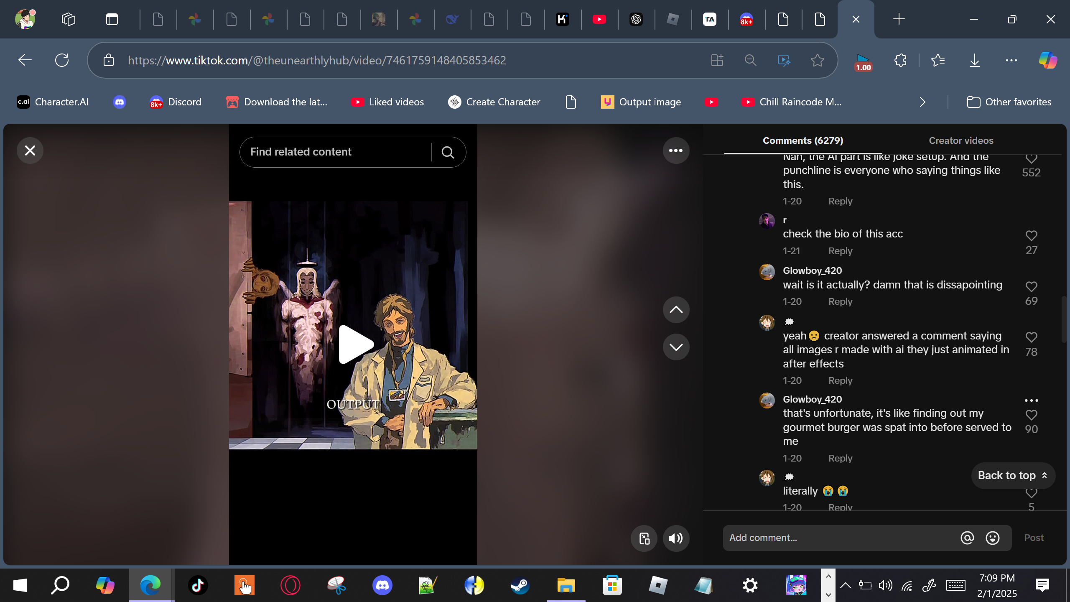Reply to 'wait is it actually' comment
The width and height of the screenshot is (1070, 602).
tap(840, 301)
